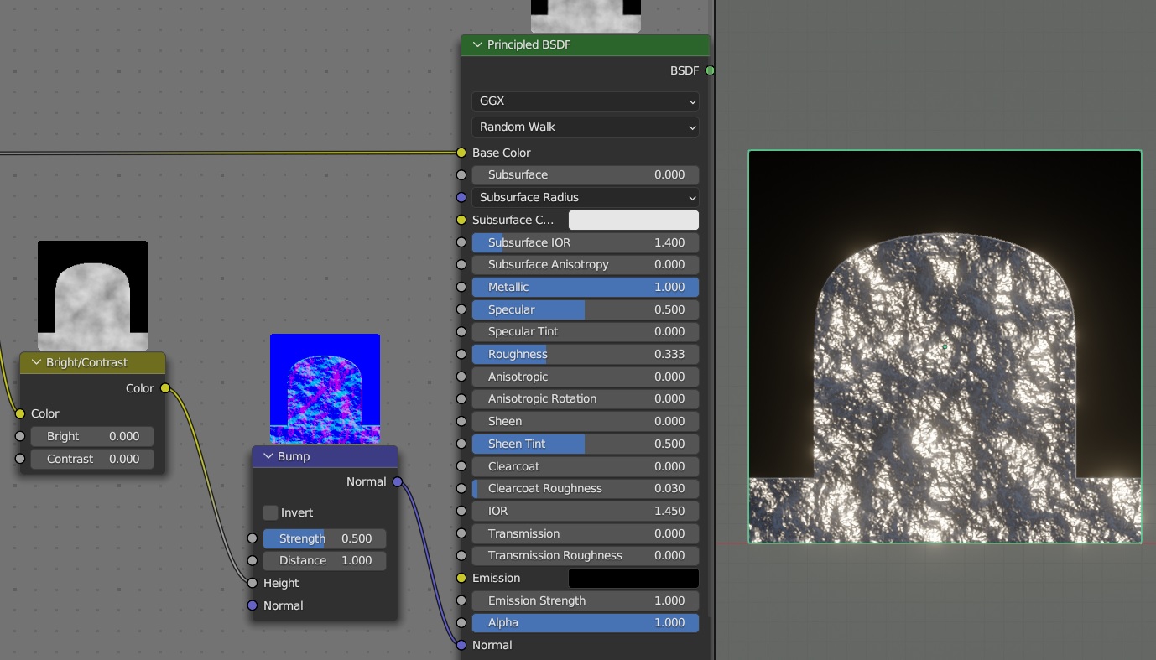The image size is (1156, 660).
Task: Open the GGX distribution dropdown
Action: (585, 101)
